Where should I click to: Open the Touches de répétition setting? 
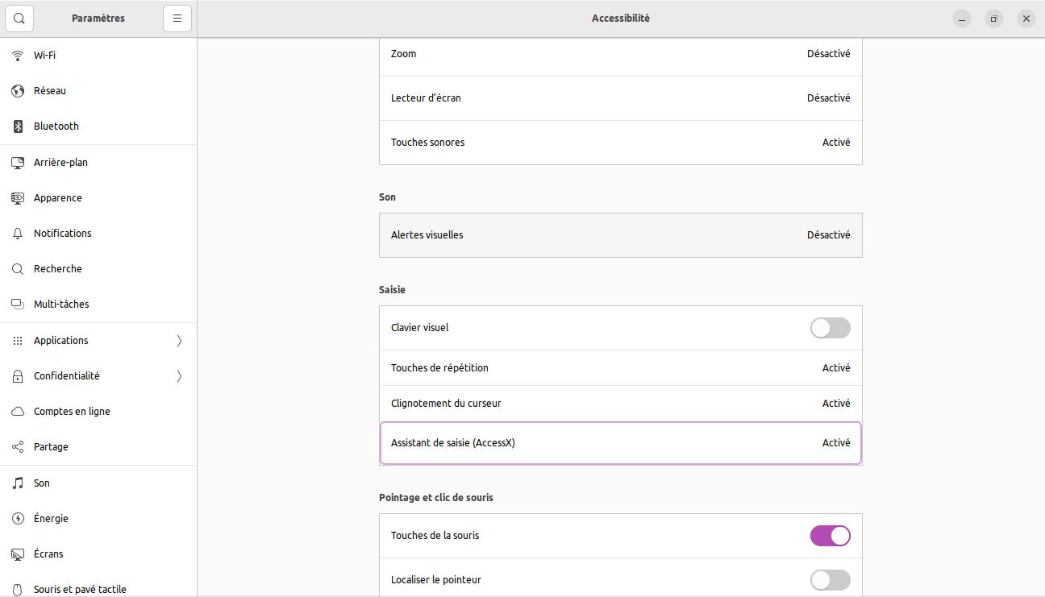tap(620, 368)
